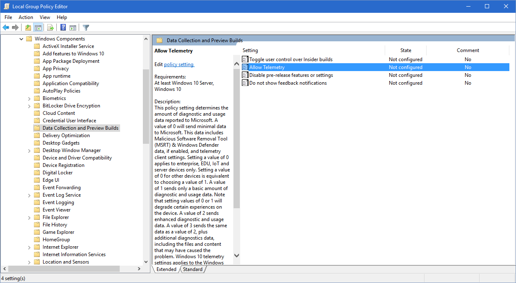Viewport: 516px width, 283px height.
Task: Click the Do not show feedback policy icon
Action: tap(245, 83)
